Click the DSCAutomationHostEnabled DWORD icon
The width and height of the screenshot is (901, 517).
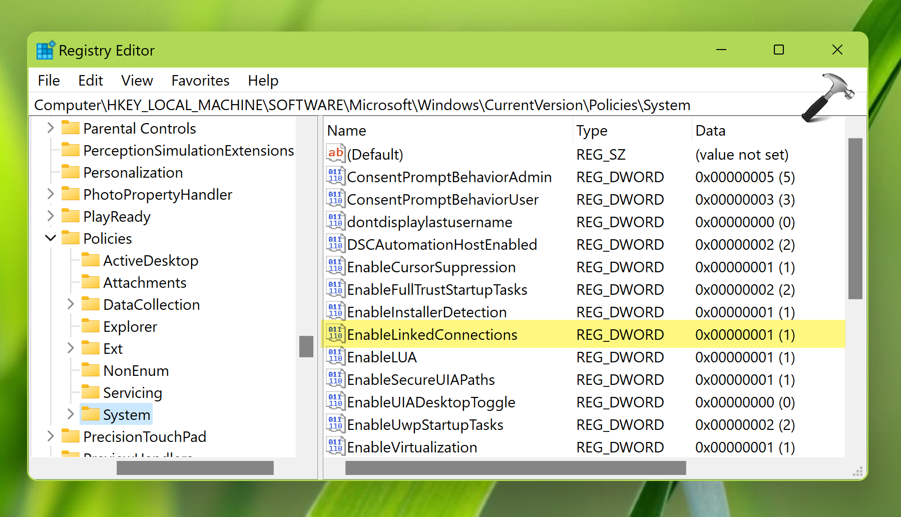pyautogui.click(x=335, y=244)
